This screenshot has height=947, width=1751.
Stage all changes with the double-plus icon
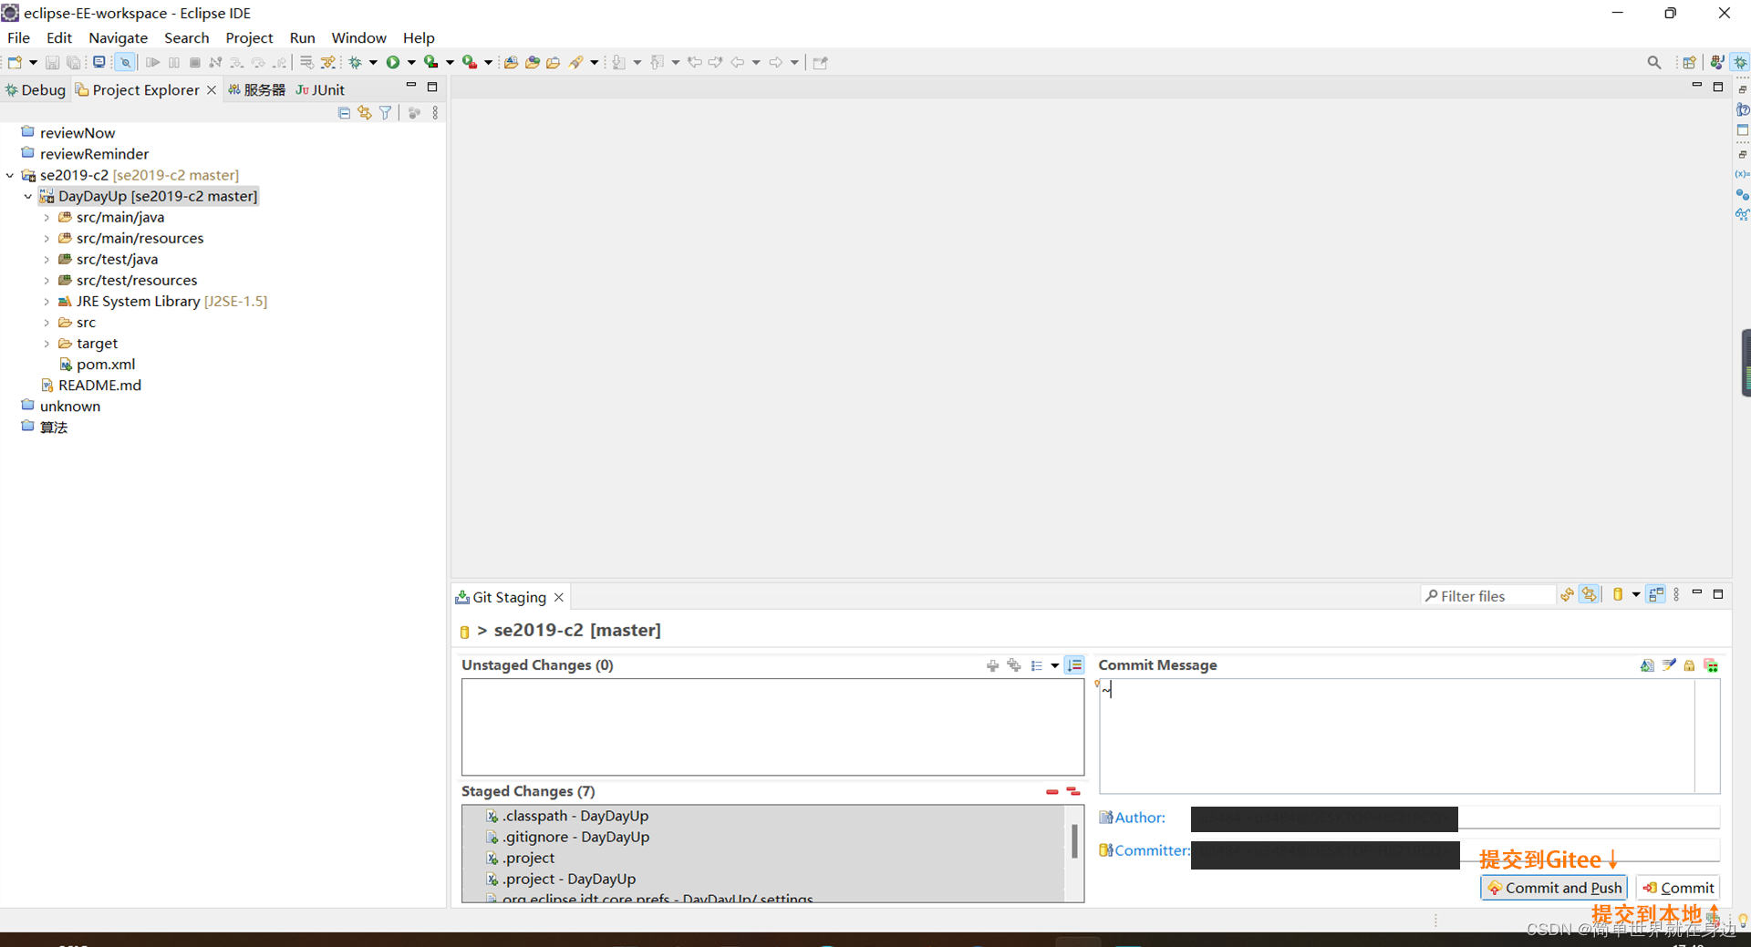1014,666
